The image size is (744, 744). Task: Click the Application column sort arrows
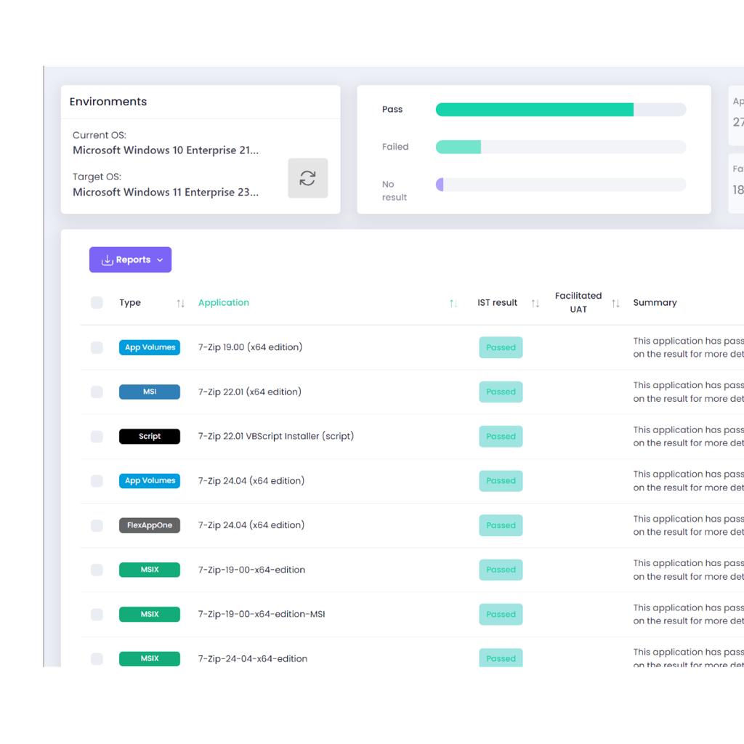(x=453, y=303)
